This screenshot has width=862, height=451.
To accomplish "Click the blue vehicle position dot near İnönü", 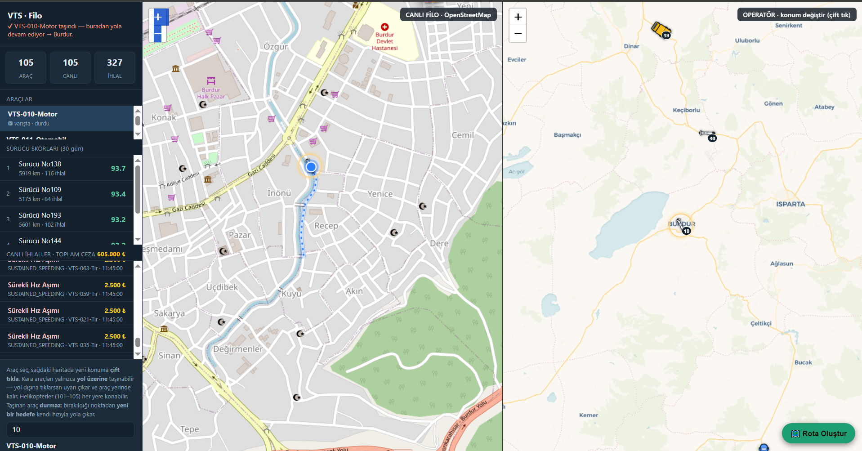I will click(311, 167).
